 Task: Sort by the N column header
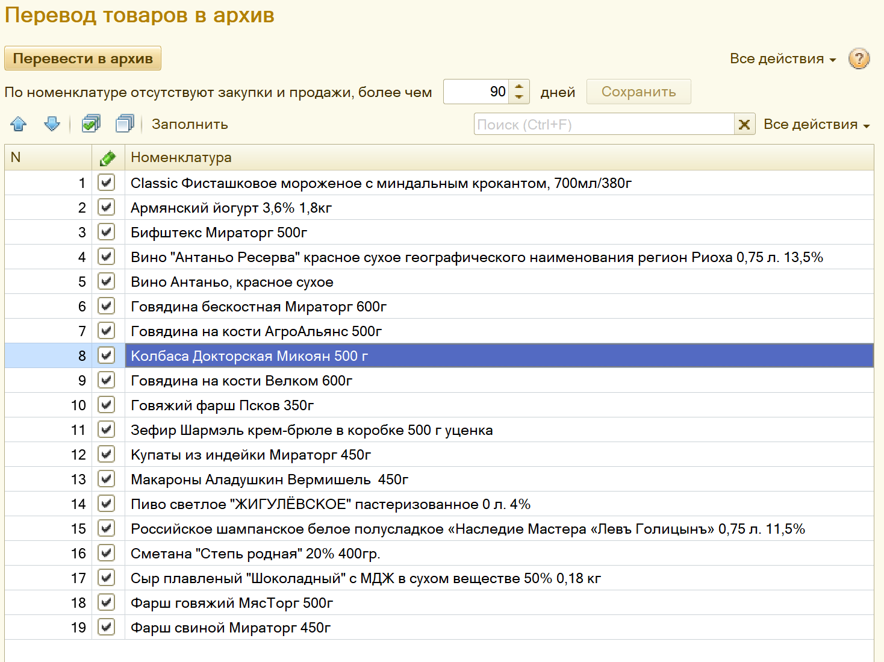pyautogui.click(x=48, y=158)
